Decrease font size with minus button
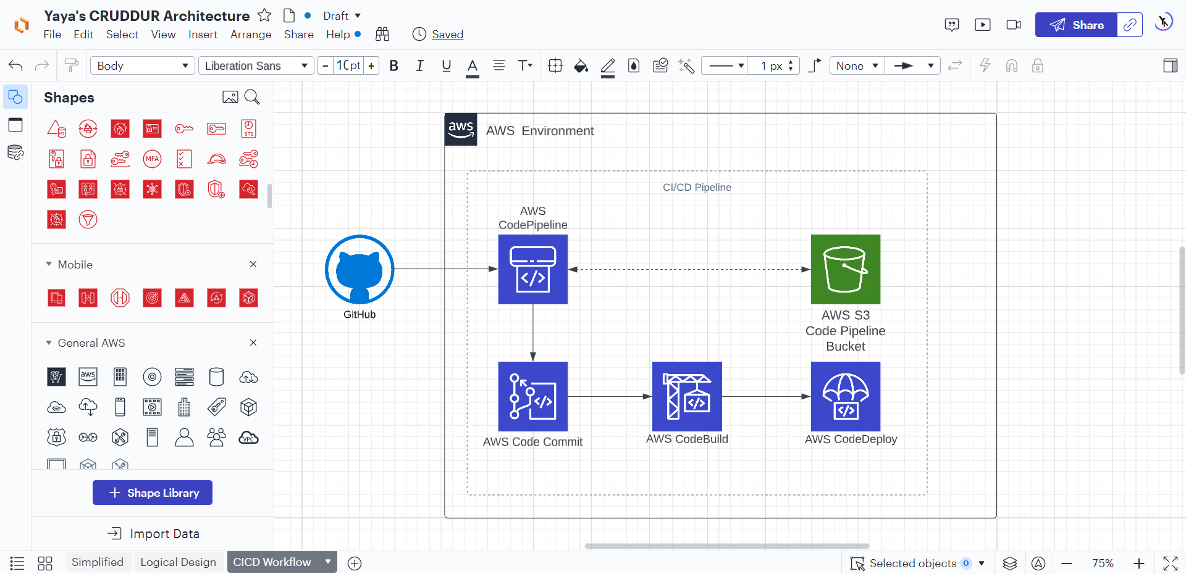 click(326, 65)
